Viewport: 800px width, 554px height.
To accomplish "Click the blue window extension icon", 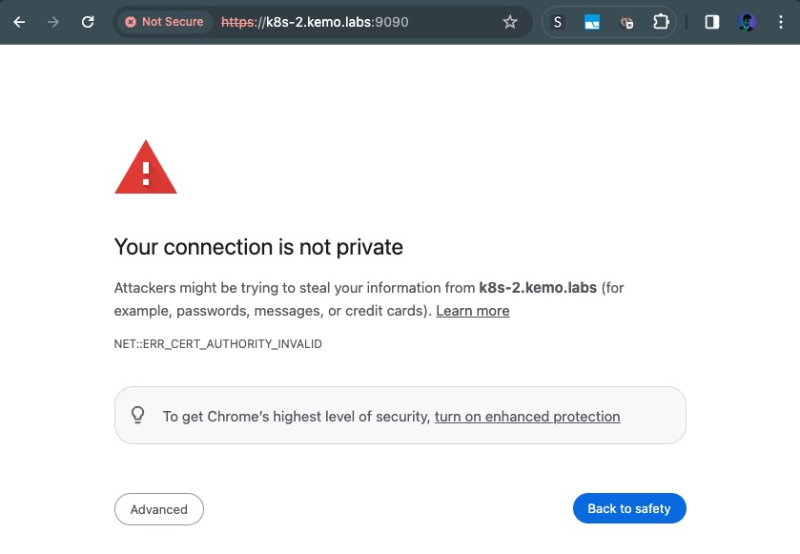I will click(x=592, y=22).
